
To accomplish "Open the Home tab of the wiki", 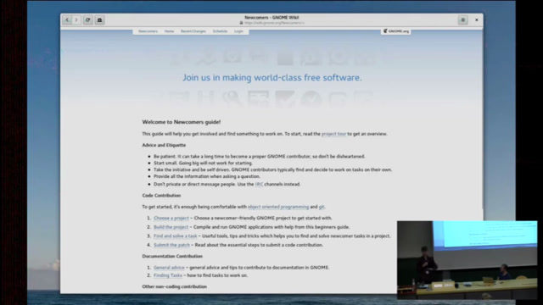I will coord(169,31).
